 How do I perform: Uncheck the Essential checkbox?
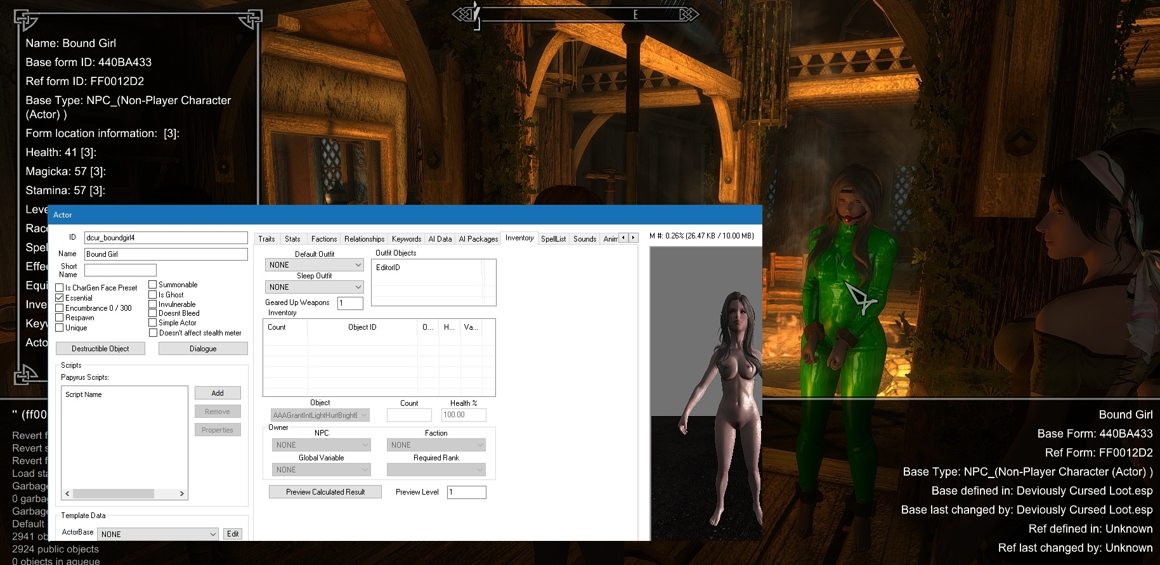pos(60,298)
